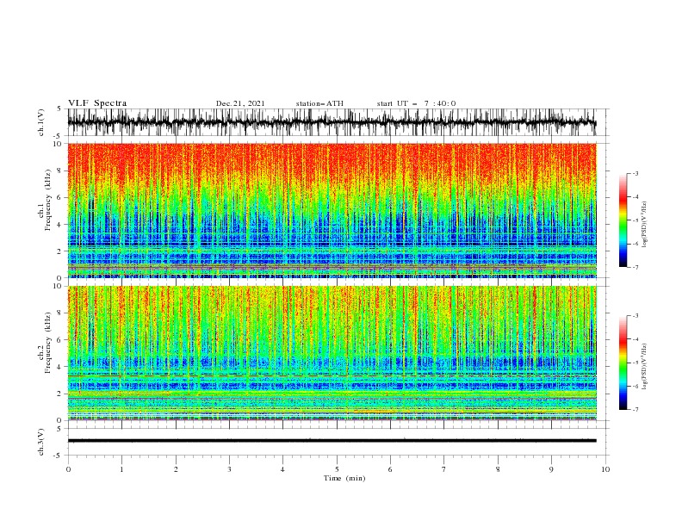Click the ch.2 frequency axis "6" tick label
This screenshot has height=527, width=682.
(x=59, y=340)
